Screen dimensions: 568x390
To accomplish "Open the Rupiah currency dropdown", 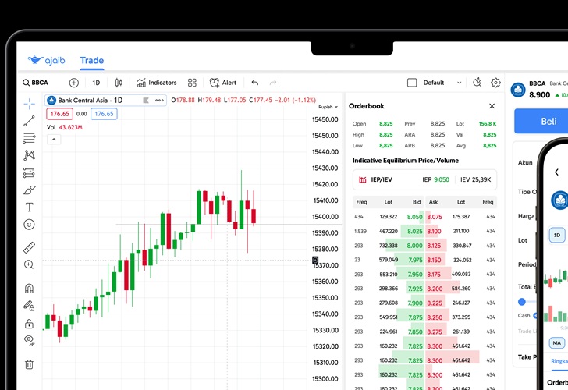I will coord(328,107).
